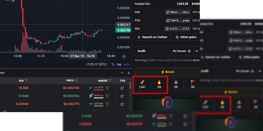The width and height of the screenshot is (263, 131).
Task: Open maker LD3rDw wallet
Action: (98, 104)
